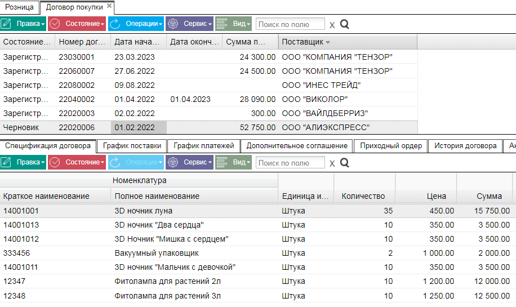The width and height of the screenshot is (516, 307).
Task: Select supplier ООО "ИНЕС ТРЕЙД"
Action: tap(321, 85)
